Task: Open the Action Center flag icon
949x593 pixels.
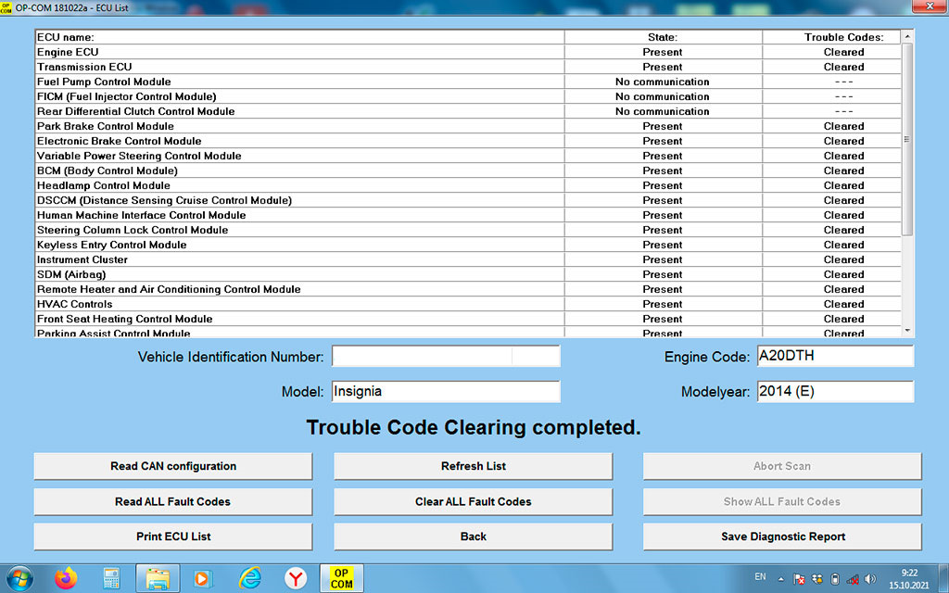Action: [x=799, y=579]
